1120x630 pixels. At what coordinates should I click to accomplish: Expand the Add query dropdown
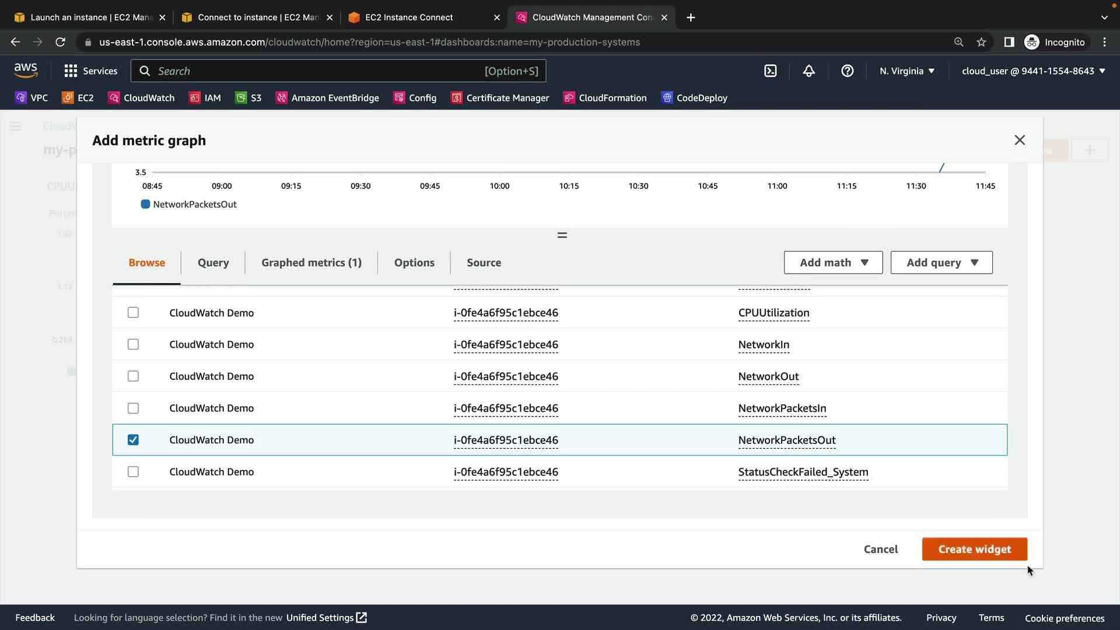tap(941, 262)
